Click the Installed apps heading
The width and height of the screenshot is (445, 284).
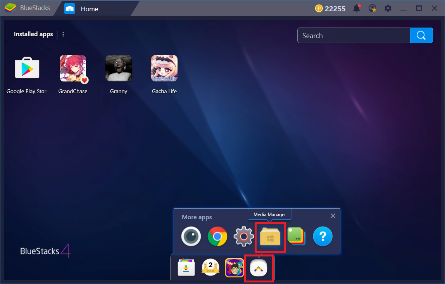pos(33,34)
